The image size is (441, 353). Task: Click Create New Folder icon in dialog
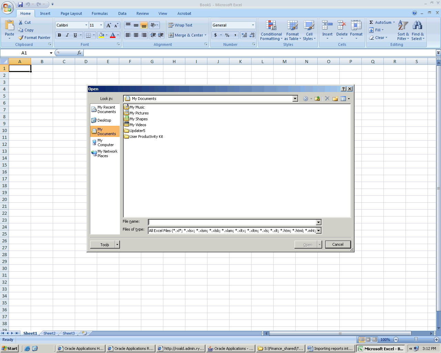pos(335,99)
